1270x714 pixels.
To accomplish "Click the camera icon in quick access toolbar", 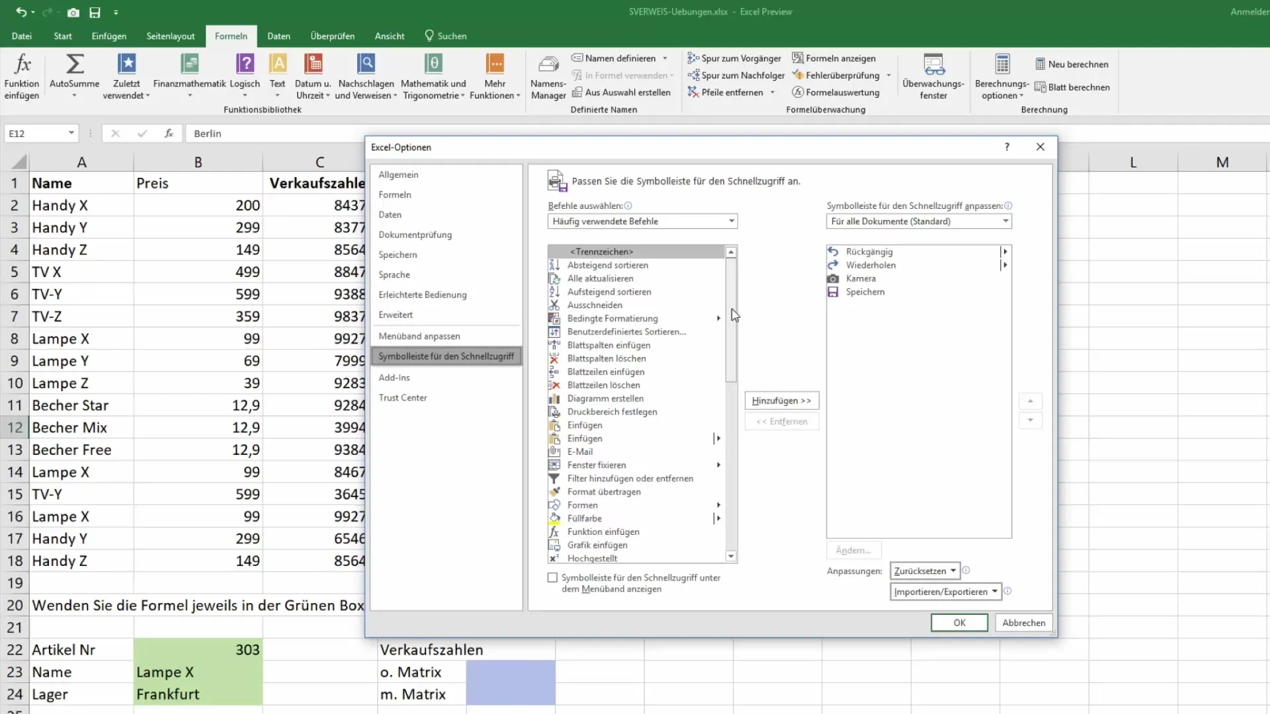I will (x=73, y=12).
